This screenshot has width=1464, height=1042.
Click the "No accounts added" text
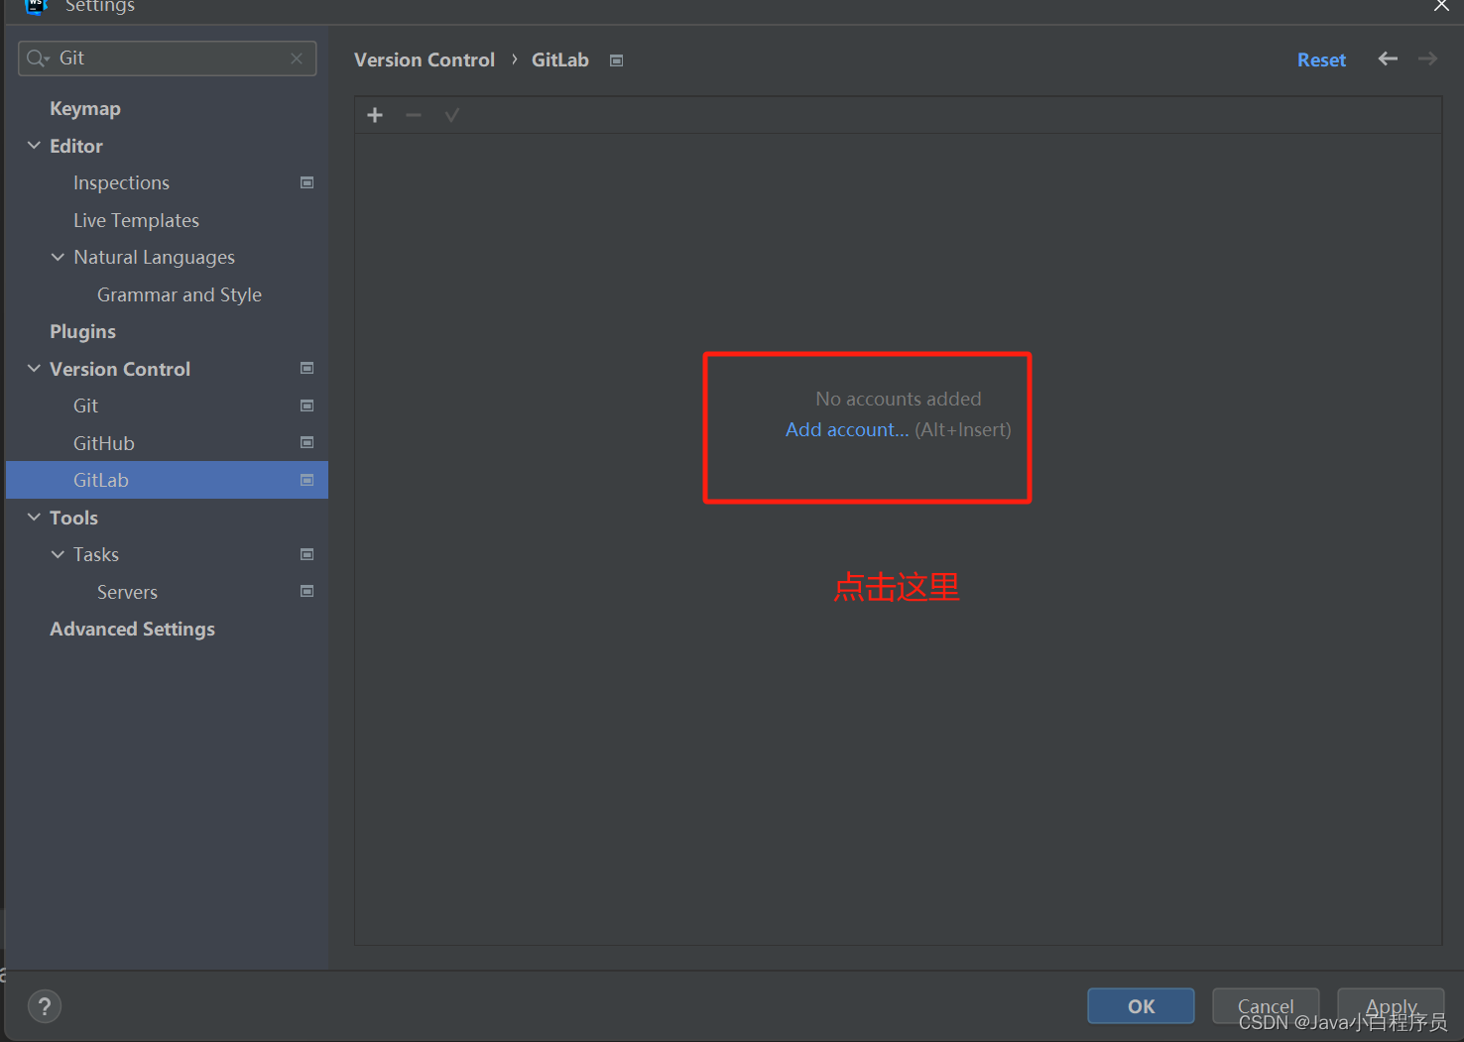tap(899, 399)
